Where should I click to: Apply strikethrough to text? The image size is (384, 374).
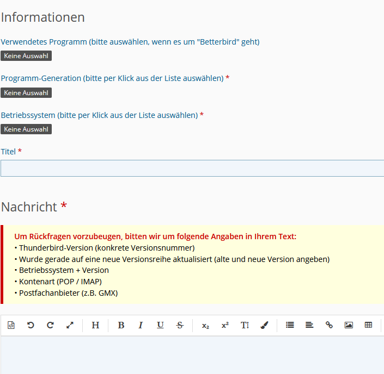pos(180,325)
